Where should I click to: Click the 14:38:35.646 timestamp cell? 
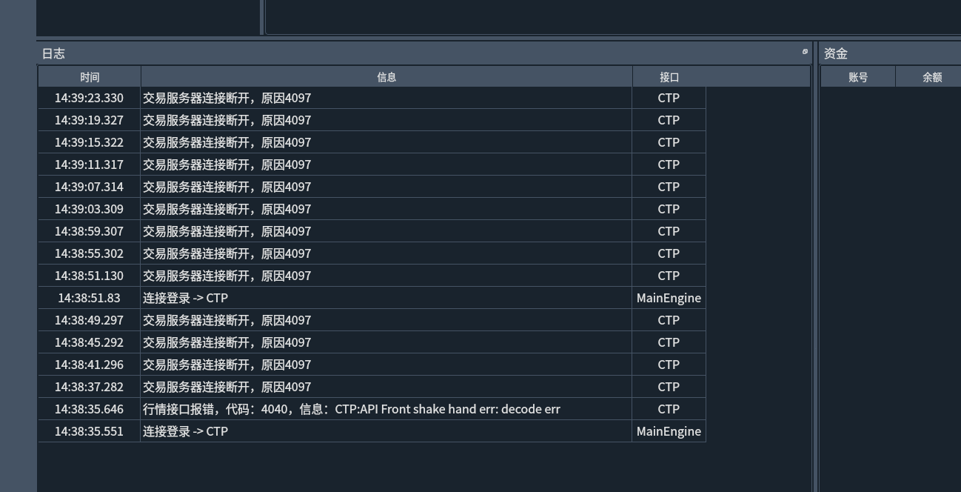(89, 409)
